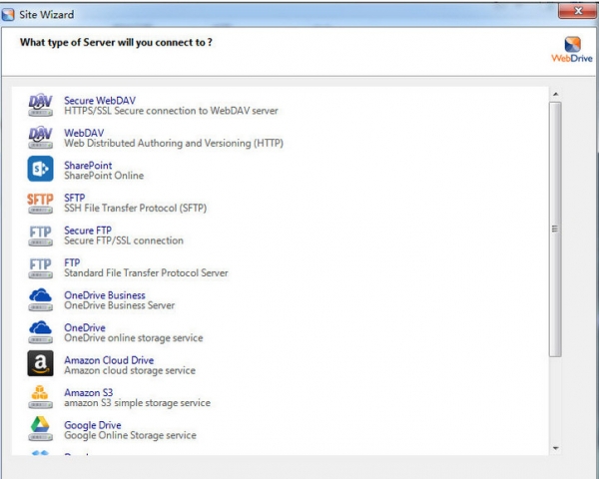Choose the Amazon S3 link
This screenshot has height=479, width=599.
(89, 392)
